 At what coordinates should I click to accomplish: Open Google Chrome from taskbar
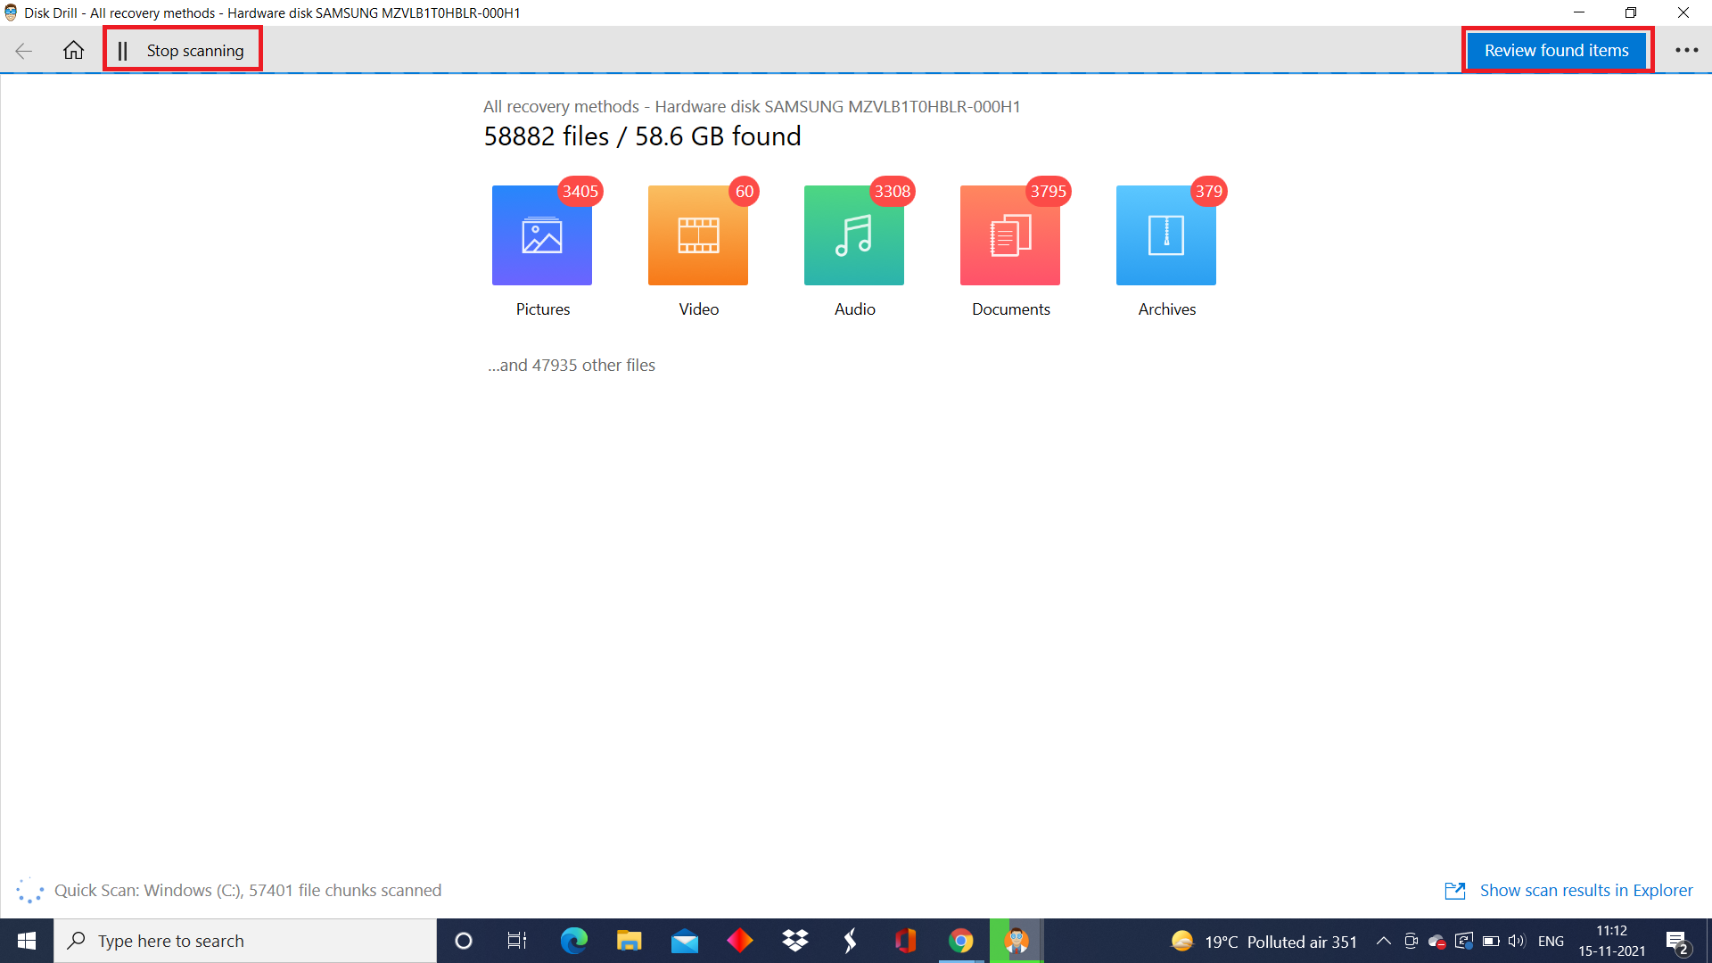tap(960, 941)
